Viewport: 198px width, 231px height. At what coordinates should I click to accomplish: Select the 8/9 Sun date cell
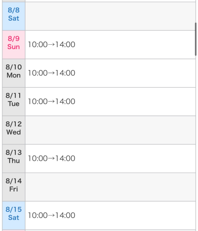pos(14,45)
